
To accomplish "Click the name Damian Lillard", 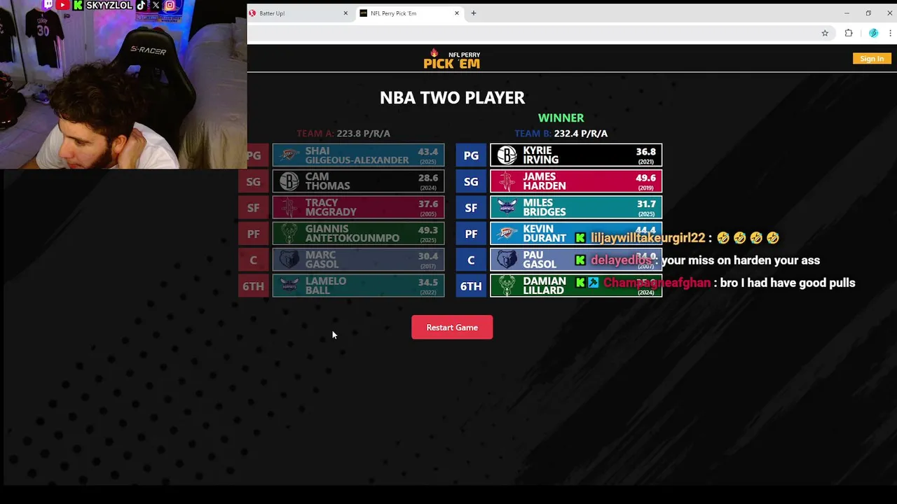I will [544, 286].
